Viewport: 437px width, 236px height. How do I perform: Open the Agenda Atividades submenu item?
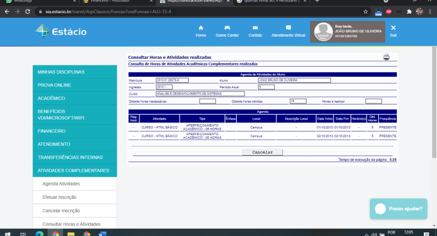click(x=75, y=184)
